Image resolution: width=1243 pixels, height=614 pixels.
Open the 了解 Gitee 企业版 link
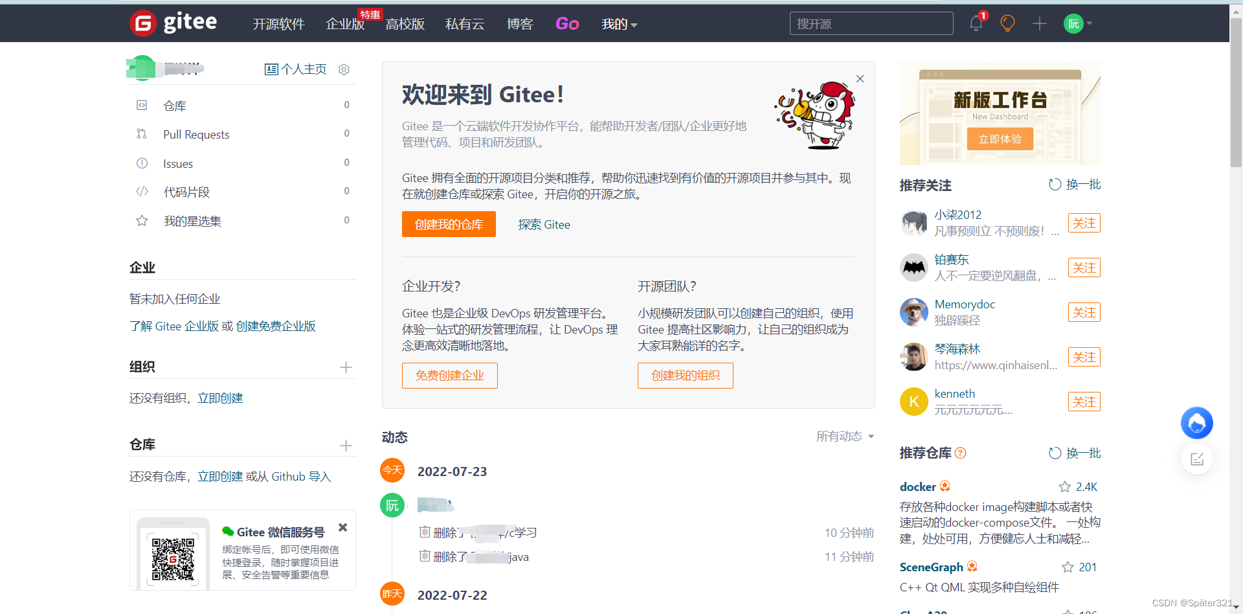pyautogui.click(x=174, y=326)
